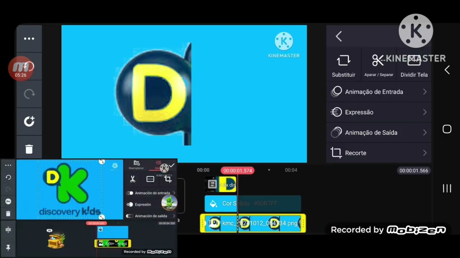Click the right yellow trim handle of png layer
The height and width of the screenshot is (258, 460).
(x=303, y=223)
